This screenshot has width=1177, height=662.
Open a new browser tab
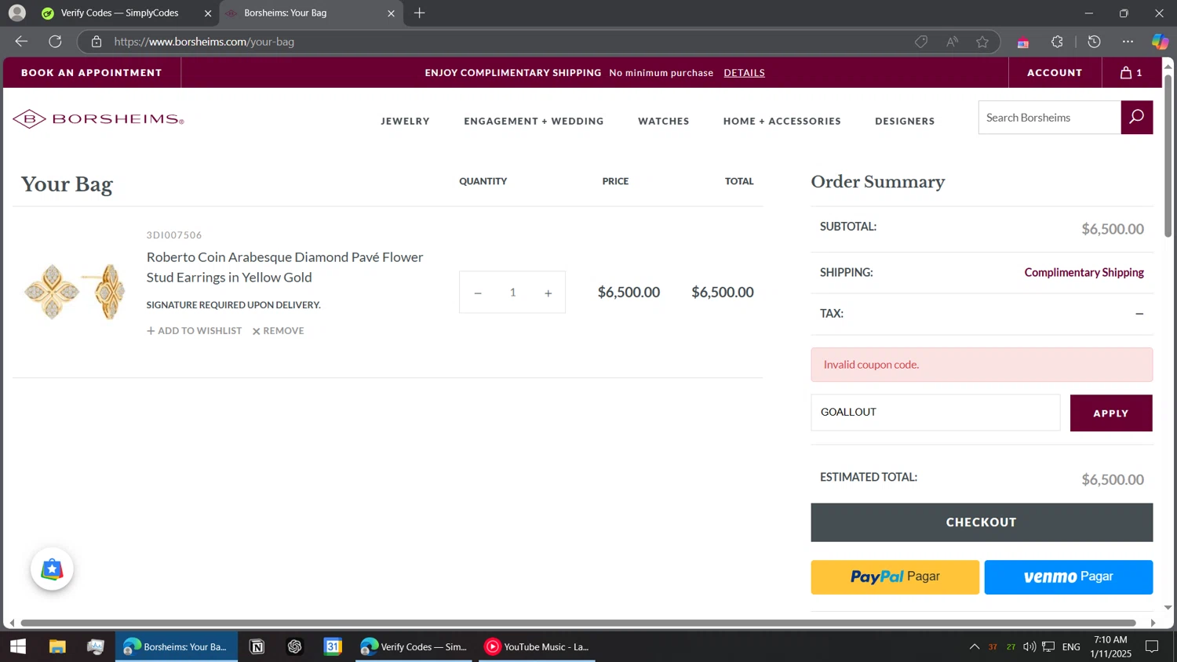(420, 13)
